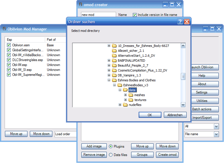
Task: Uncheck the GlobalSettingsInterfa... plugin
Action: pos(9,50)
